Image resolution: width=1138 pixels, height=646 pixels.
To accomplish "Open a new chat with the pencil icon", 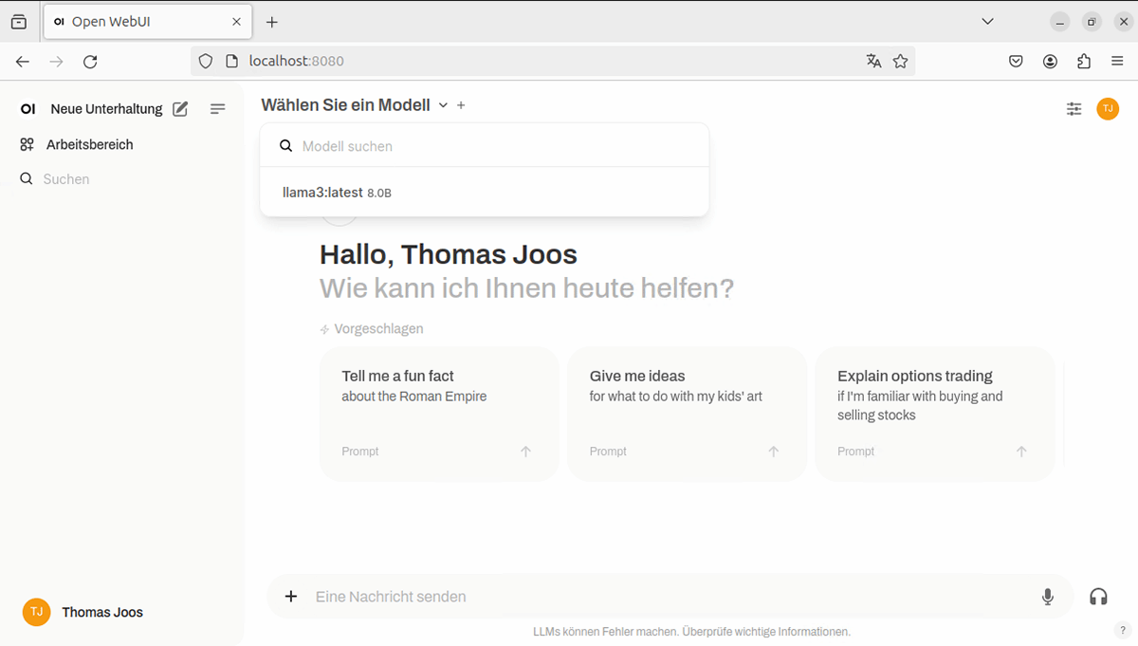I will [x=179, y=108].
